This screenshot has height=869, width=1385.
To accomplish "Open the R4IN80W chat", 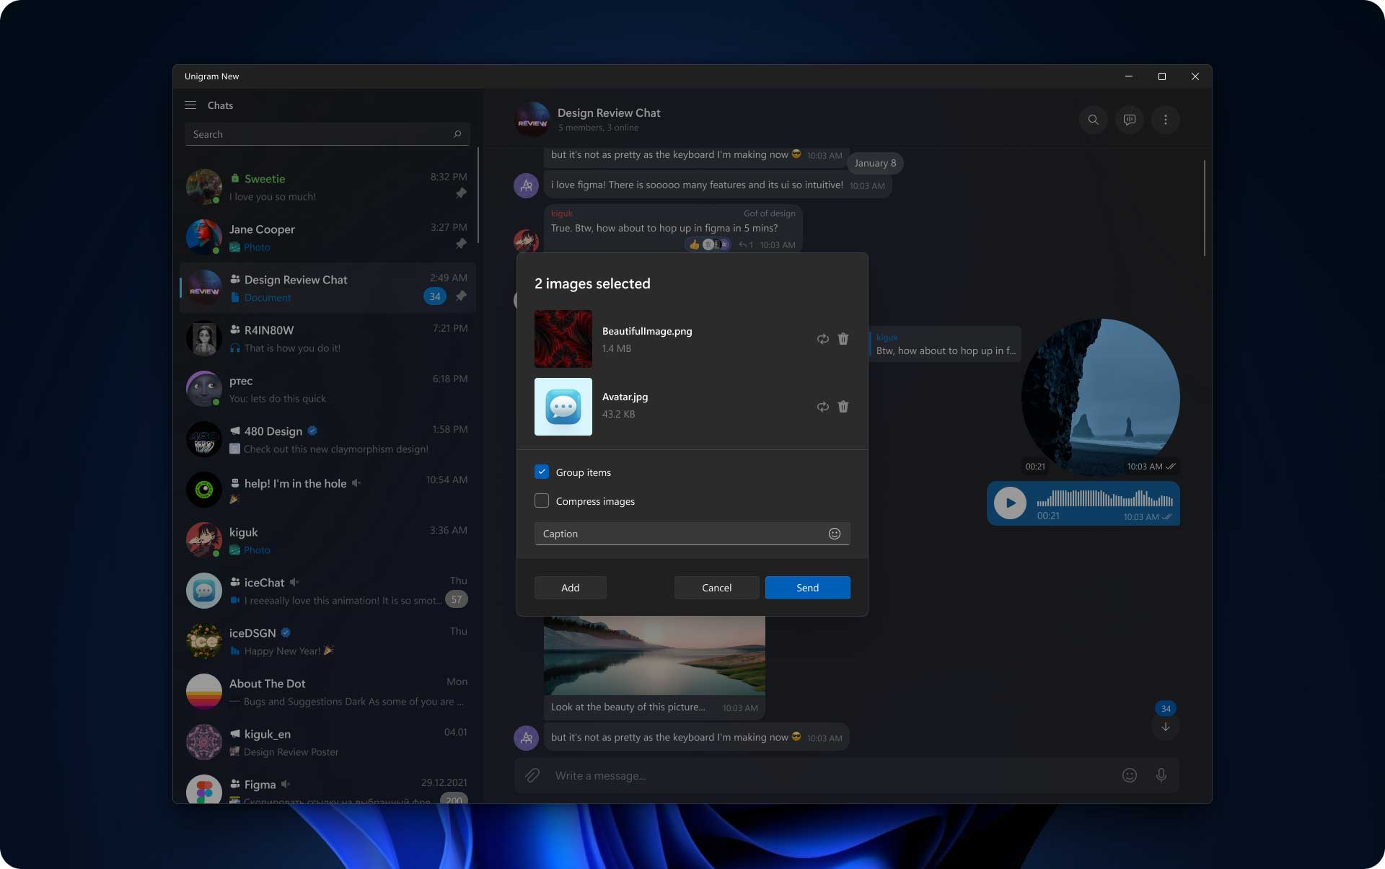I will (327, 339).
